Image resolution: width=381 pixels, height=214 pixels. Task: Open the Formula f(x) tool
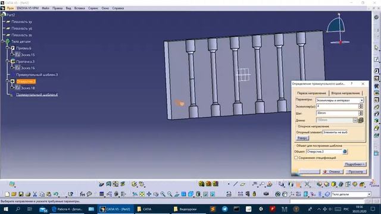click(83, 194)
